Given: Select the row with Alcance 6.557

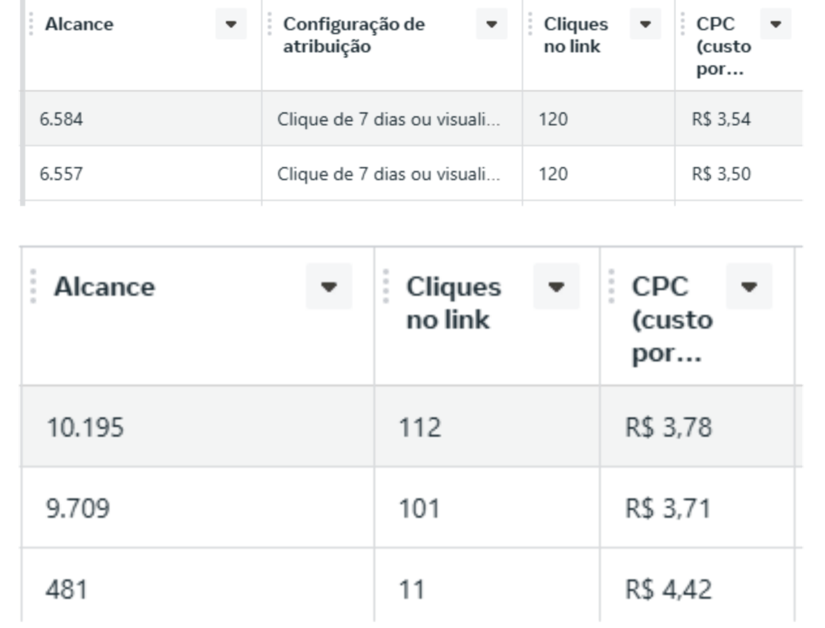Looking at the screenshot, I should 412,173.
